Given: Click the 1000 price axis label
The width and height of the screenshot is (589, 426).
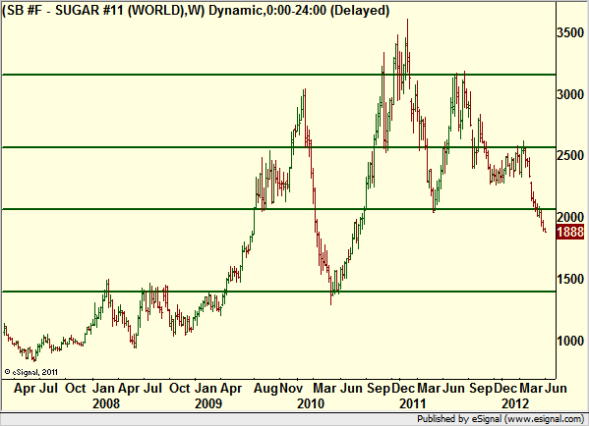Looking at the screenshot, I should (570, 341).
